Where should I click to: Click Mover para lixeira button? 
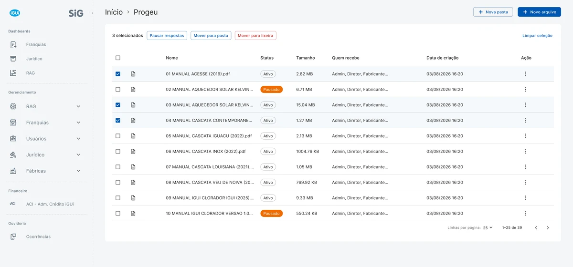pyautogui.click(x=255, y=36)
